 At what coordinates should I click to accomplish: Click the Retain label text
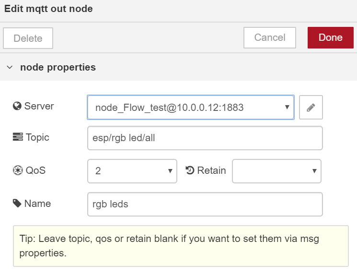coord(211,170)
